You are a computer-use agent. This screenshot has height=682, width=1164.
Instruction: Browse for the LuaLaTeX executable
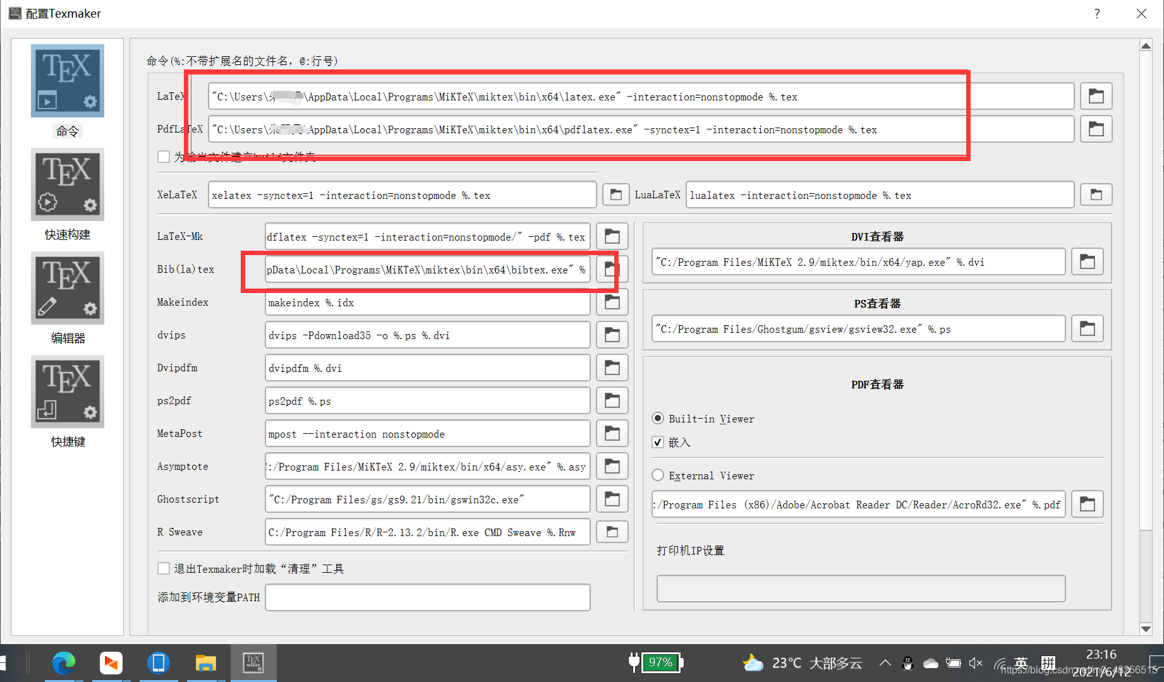tap(1096, 194)
